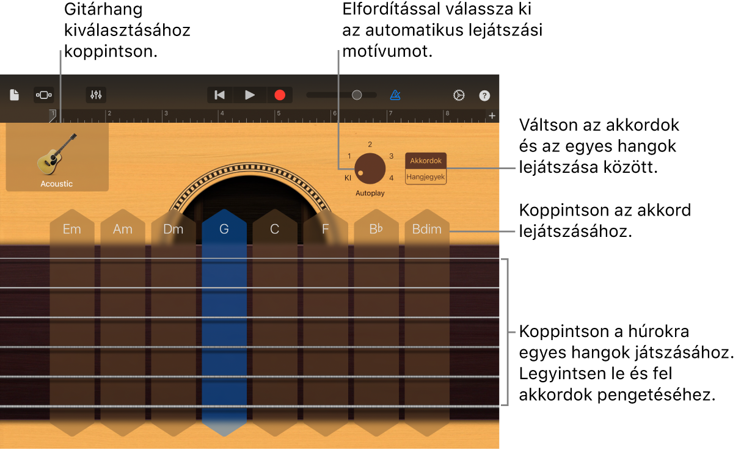
Task: Play the Dm chord strip
Action: 173,322
